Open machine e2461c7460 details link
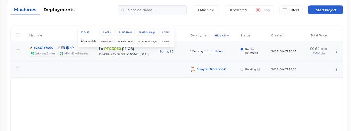Viewport: 351px width, 131px height. coord(44,48)
